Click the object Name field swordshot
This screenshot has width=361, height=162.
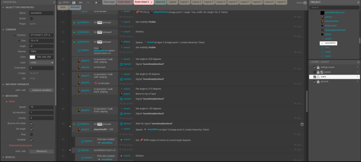pos(42,13)
